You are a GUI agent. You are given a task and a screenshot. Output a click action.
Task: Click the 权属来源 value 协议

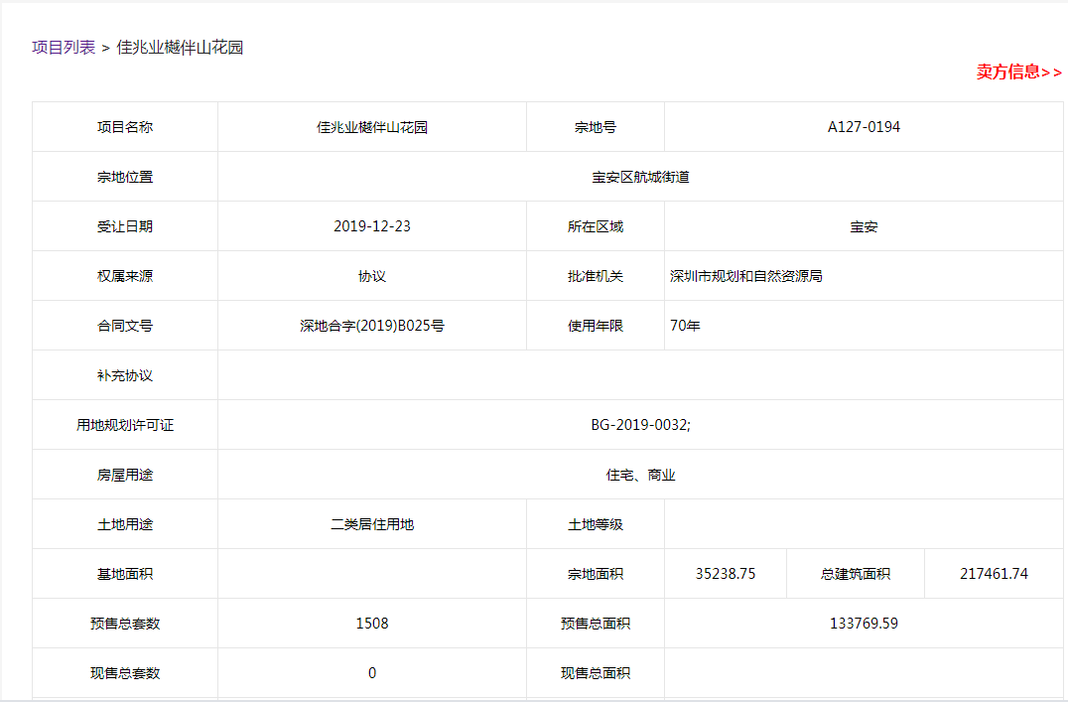(371, 275)
